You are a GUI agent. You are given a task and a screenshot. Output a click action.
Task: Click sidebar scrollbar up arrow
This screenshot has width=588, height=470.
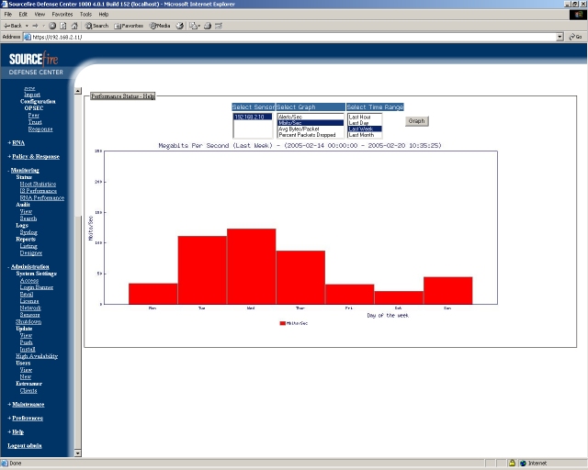point(77,91)
